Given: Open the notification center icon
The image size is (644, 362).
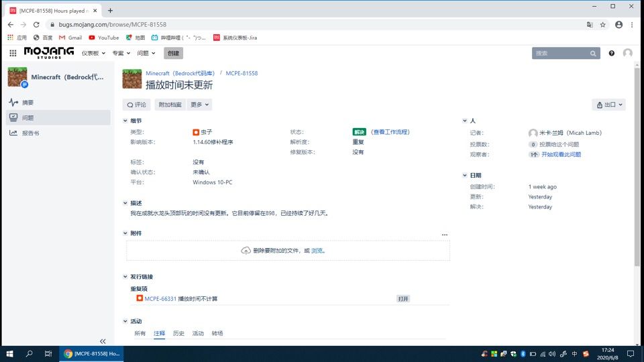Looking at the screenshot, I should pyautogui.click(x=631, y=353).
